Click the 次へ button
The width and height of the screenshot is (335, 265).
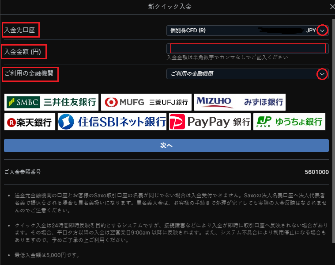pyautogui.click(x=166, y=146)
